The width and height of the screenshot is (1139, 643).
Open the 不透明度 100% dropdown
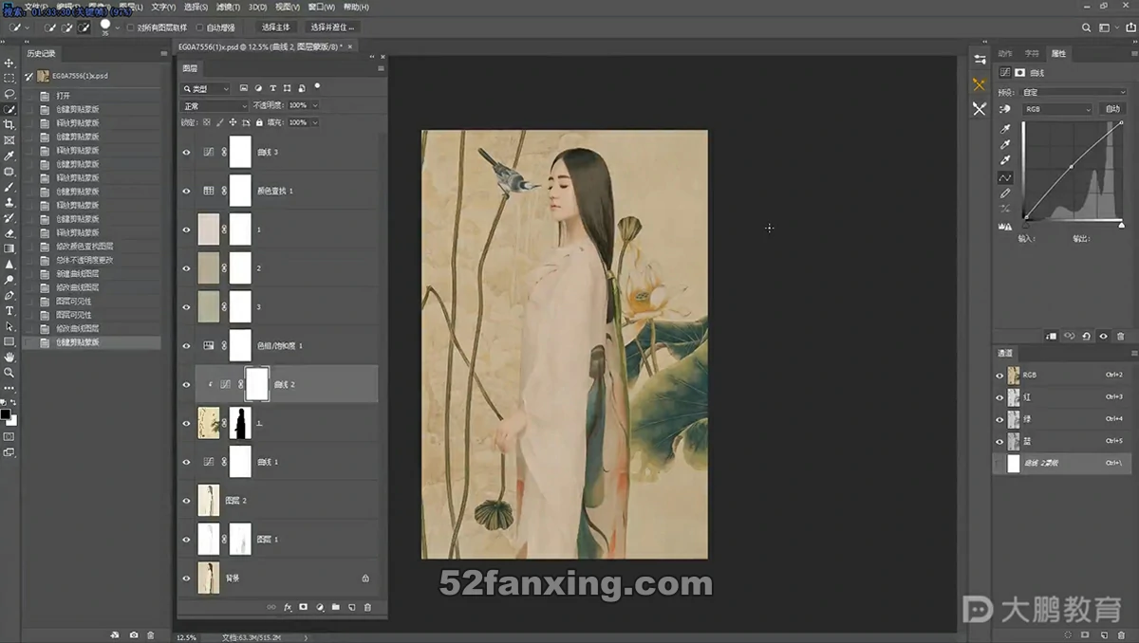click(315, 105)
